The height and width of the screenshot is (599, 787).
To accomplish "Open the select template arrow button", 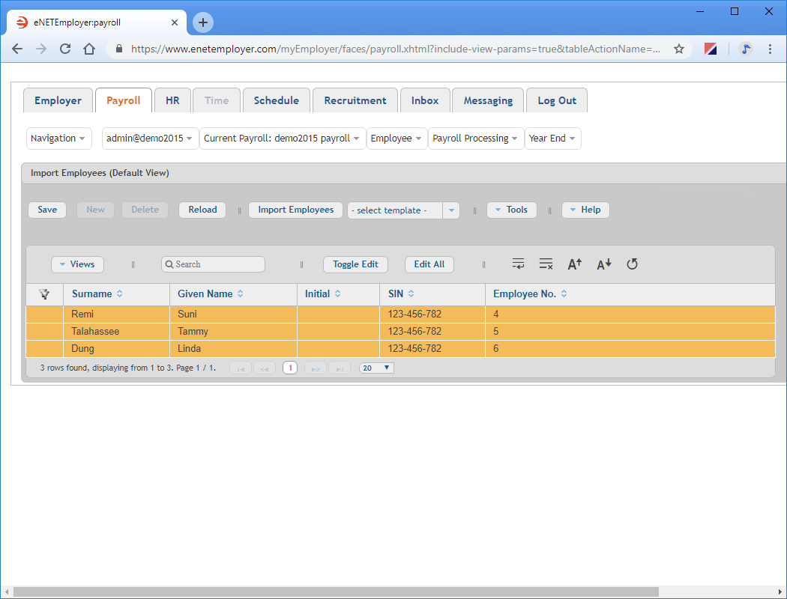I will (x=451, y=210).
